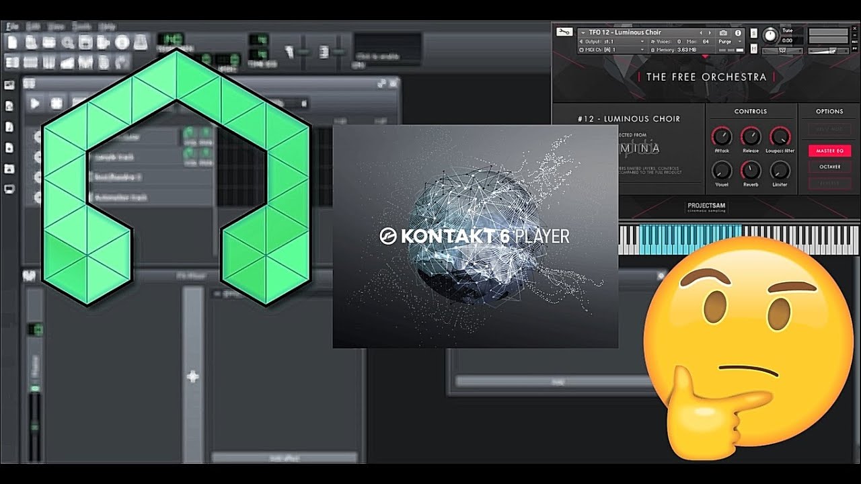Show controller rack toolbar icon
The height and width of the screenshot is (484, 861).
click(122, 62)
